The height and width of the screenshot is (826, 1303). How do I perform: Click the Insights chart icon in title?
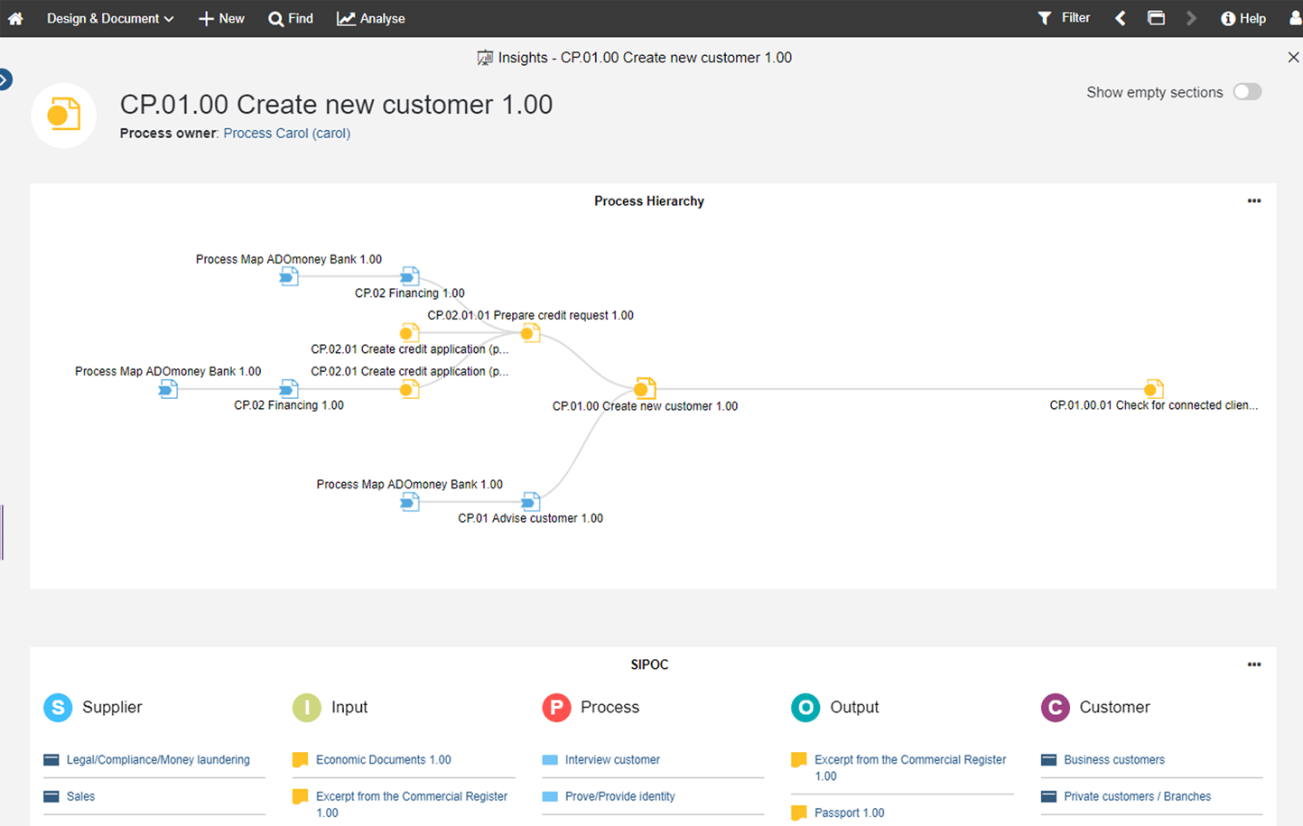(x=485, y=58)
